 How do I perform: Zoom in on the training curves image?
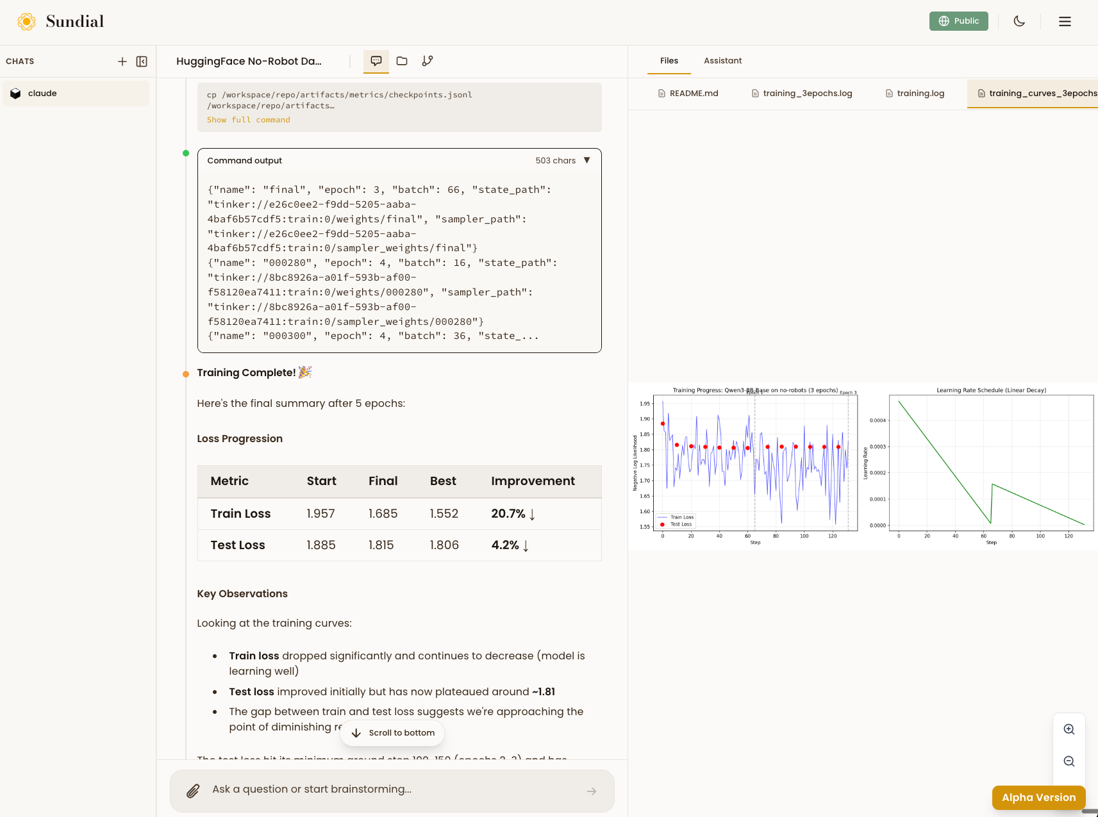pyautogui.click(x=1069, y=729)
